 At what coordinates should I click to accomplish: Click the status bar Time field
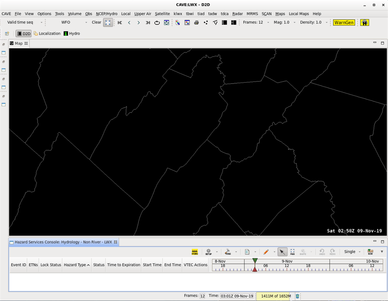[237, 296]
